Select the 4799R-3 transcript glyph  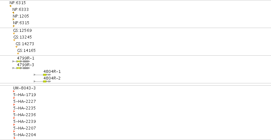click(21, 68)
